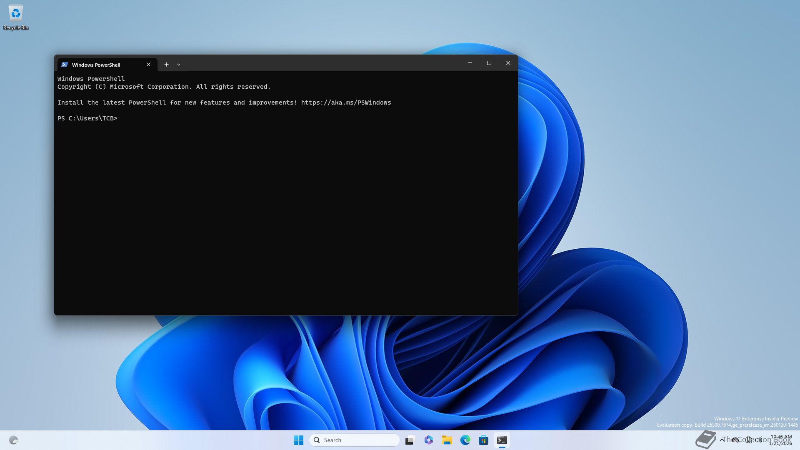Open the clock and date panel
The image size is (800, 450).
tap(781, 440)
